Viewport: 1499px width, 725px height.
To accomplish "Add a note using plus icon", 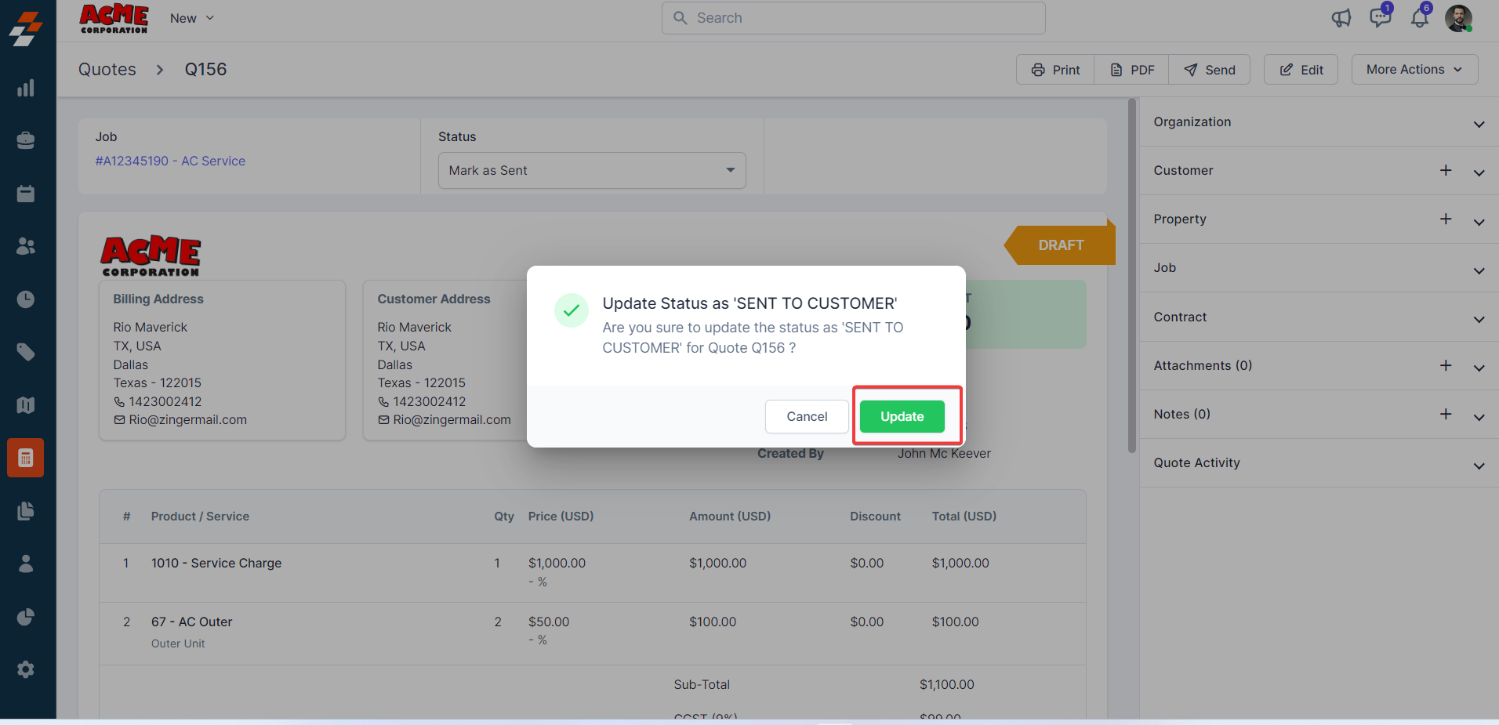I will [x=1446, y=414].
